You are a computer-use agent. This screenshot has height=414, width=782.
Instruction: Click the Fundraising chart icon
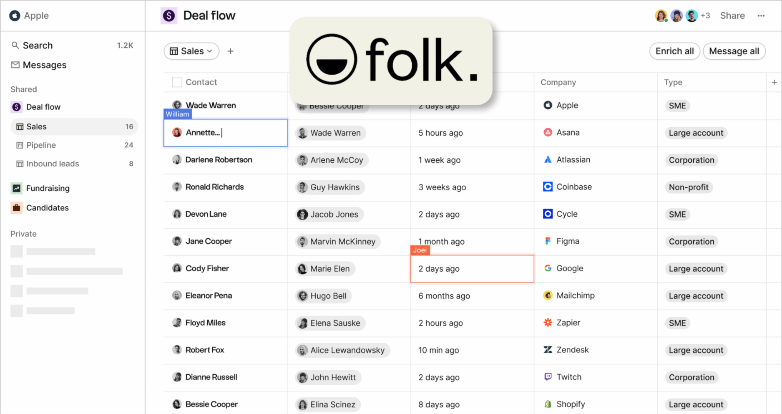[16, 188]
